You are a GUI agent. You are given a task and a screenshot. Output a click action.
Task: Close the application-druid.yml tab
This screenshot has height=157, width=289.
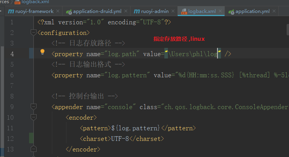click(126, 11)
